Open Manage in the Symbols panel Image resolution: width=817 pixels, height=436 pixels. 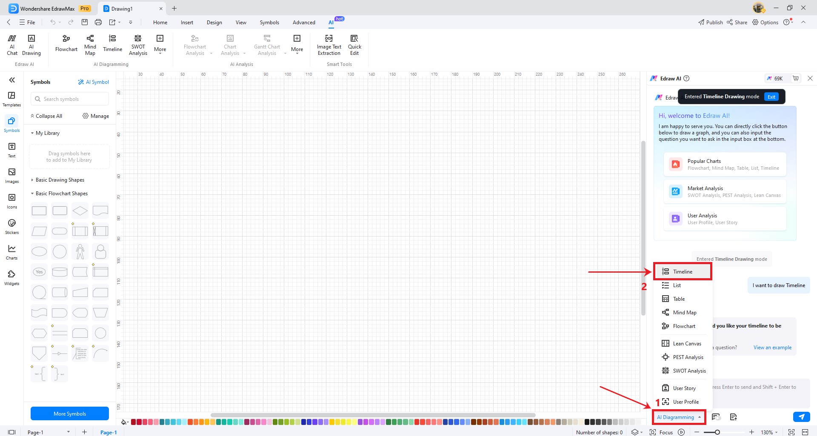[96, 116]
